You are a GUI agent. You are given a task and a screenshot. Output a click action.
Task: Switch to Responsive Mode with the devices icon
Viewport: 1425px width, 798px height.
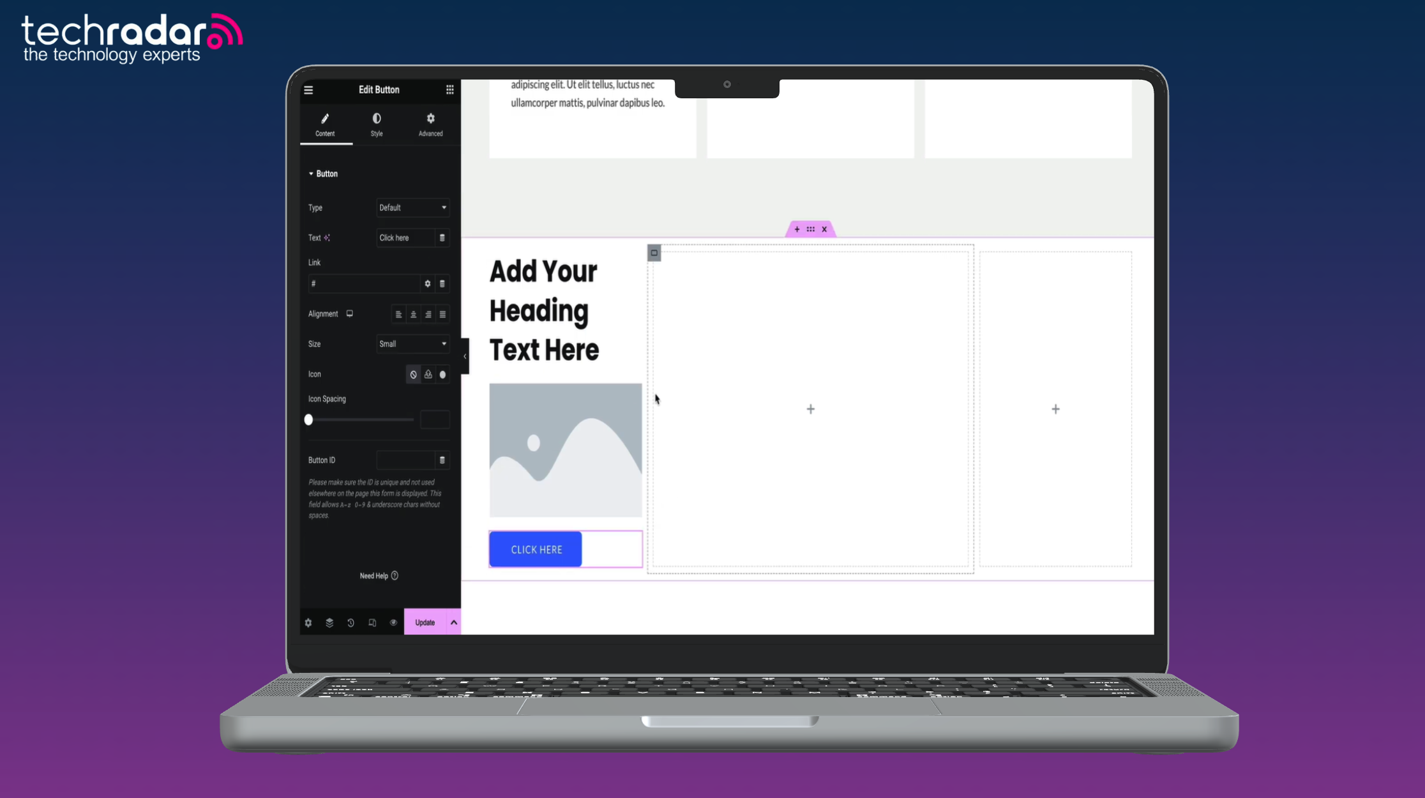pyautogui.click(x=372, y=622)
